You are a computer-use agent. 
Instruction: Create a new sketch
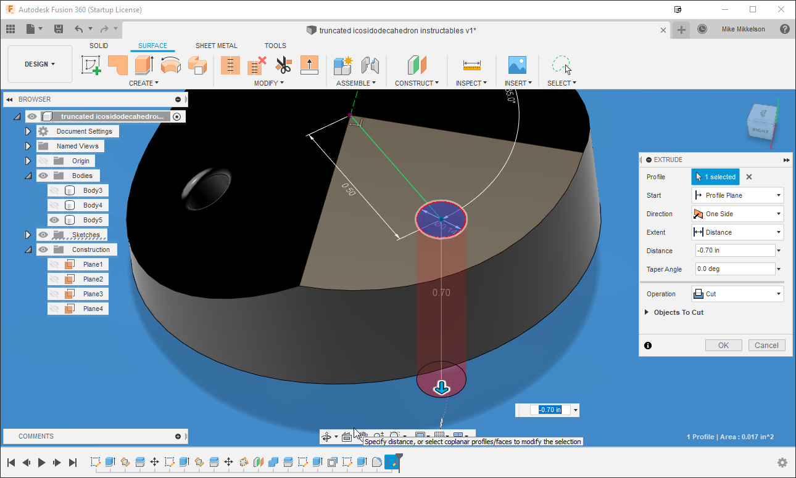(x=91, y=65)
